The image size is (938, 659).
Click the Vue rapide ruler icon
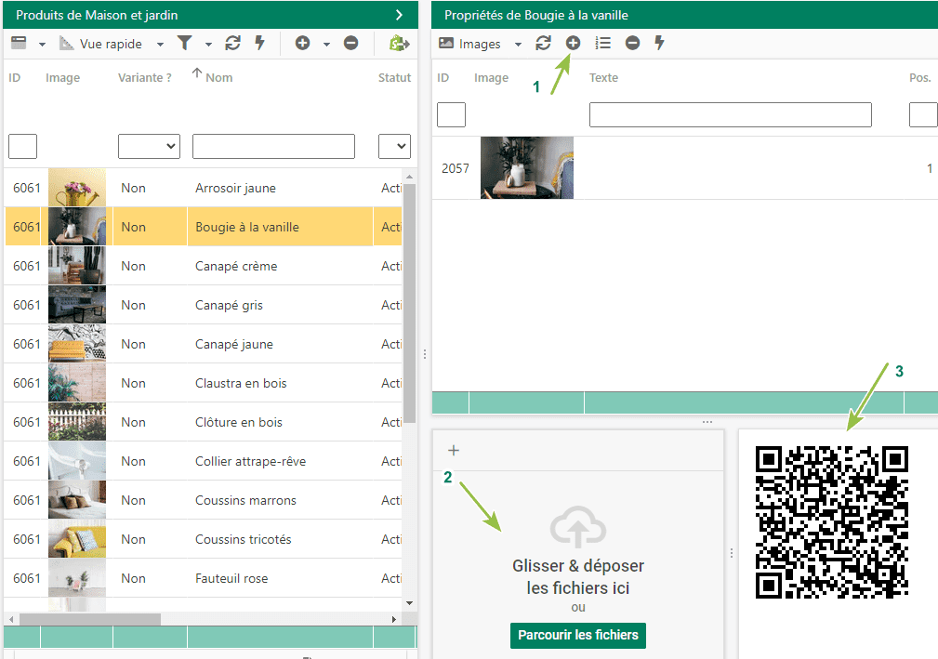tap(66, 43)
